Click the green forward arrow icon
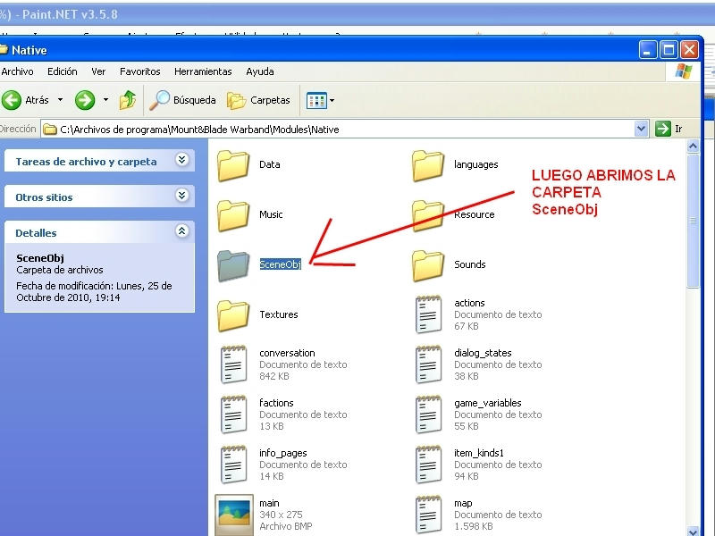Viewport: 715px width, 536px height. (85, 100)
